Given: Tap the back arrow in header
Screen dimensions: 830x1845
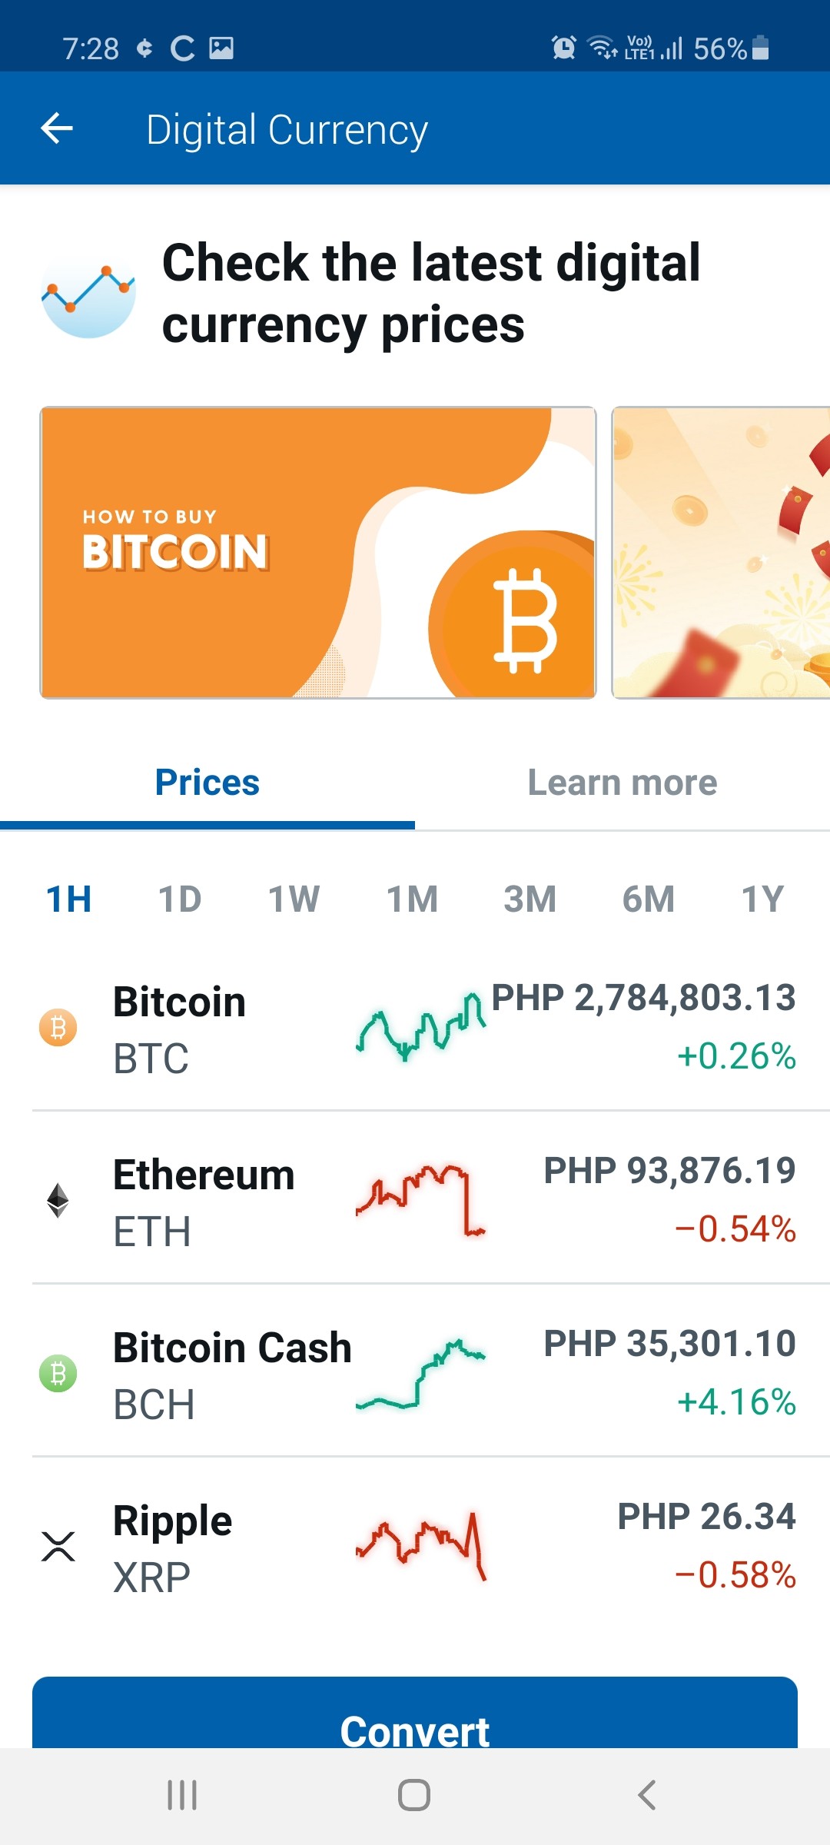Looking at the screenshot, I should (x=57, y=128).
